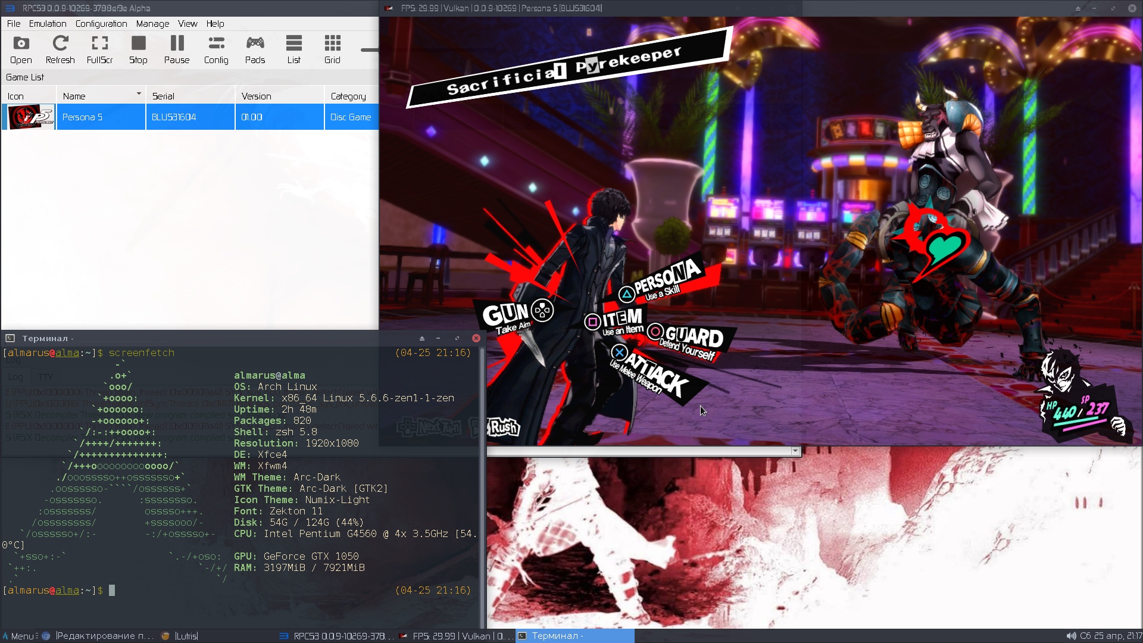
Task: Click the Name column header to sort
Action: pyautogui.click(x=101, y=96)
